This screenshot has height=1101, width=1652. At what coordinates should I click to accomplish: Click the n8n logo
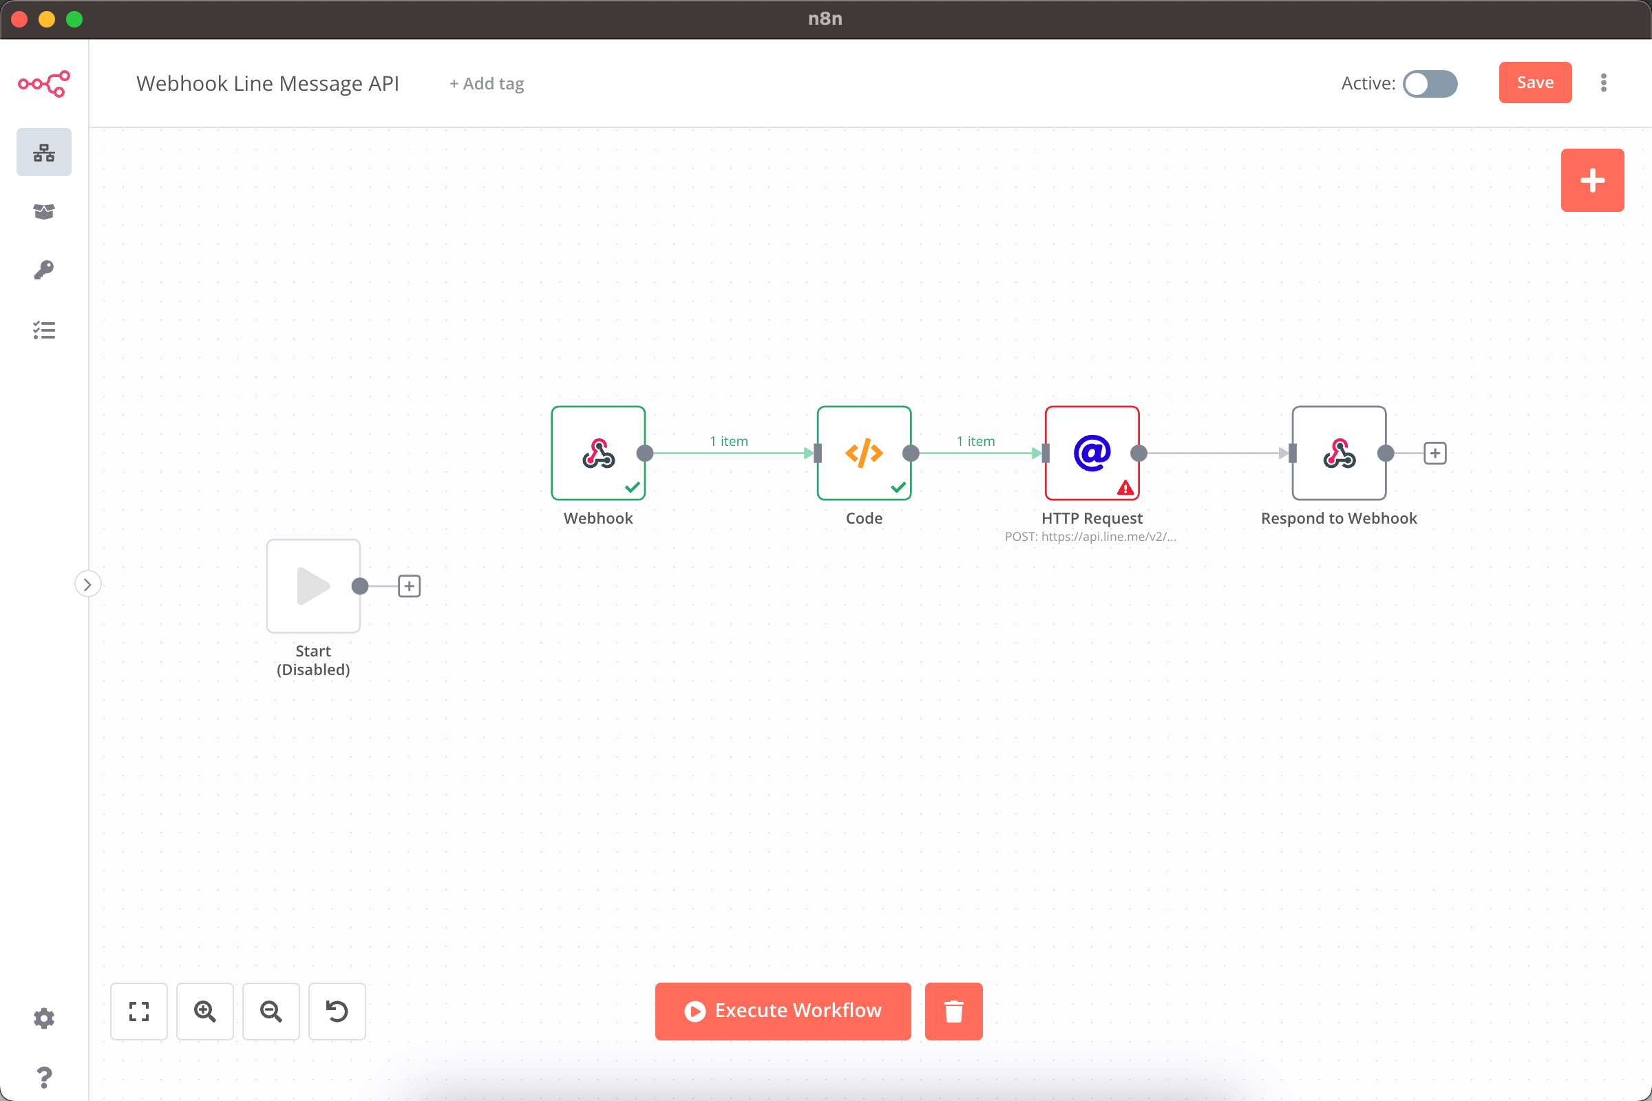[43, 83]
